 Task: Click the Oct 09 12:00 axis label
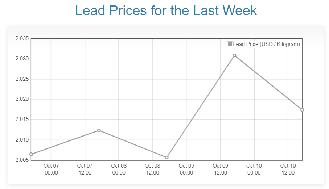click(x=220, y=169)
